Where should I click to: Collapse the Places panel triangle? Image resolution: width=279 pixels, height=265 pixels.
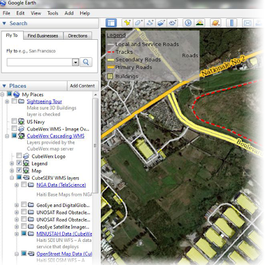(4, 86)
